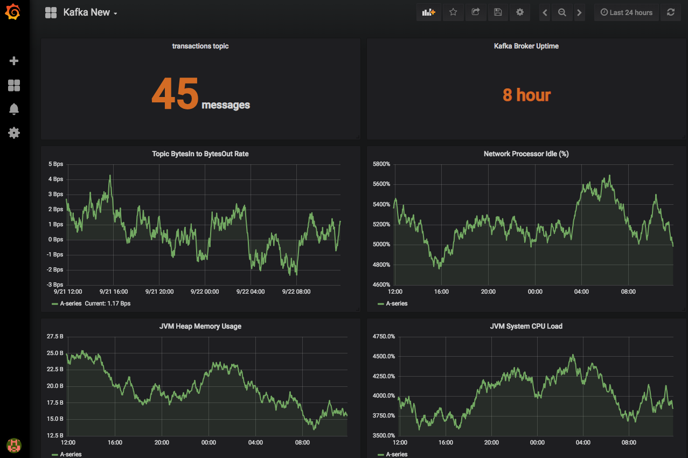Open JVM System CPU Load panel menu
The height and width of the screenshot is (458, 688).
tap(526, 327)
